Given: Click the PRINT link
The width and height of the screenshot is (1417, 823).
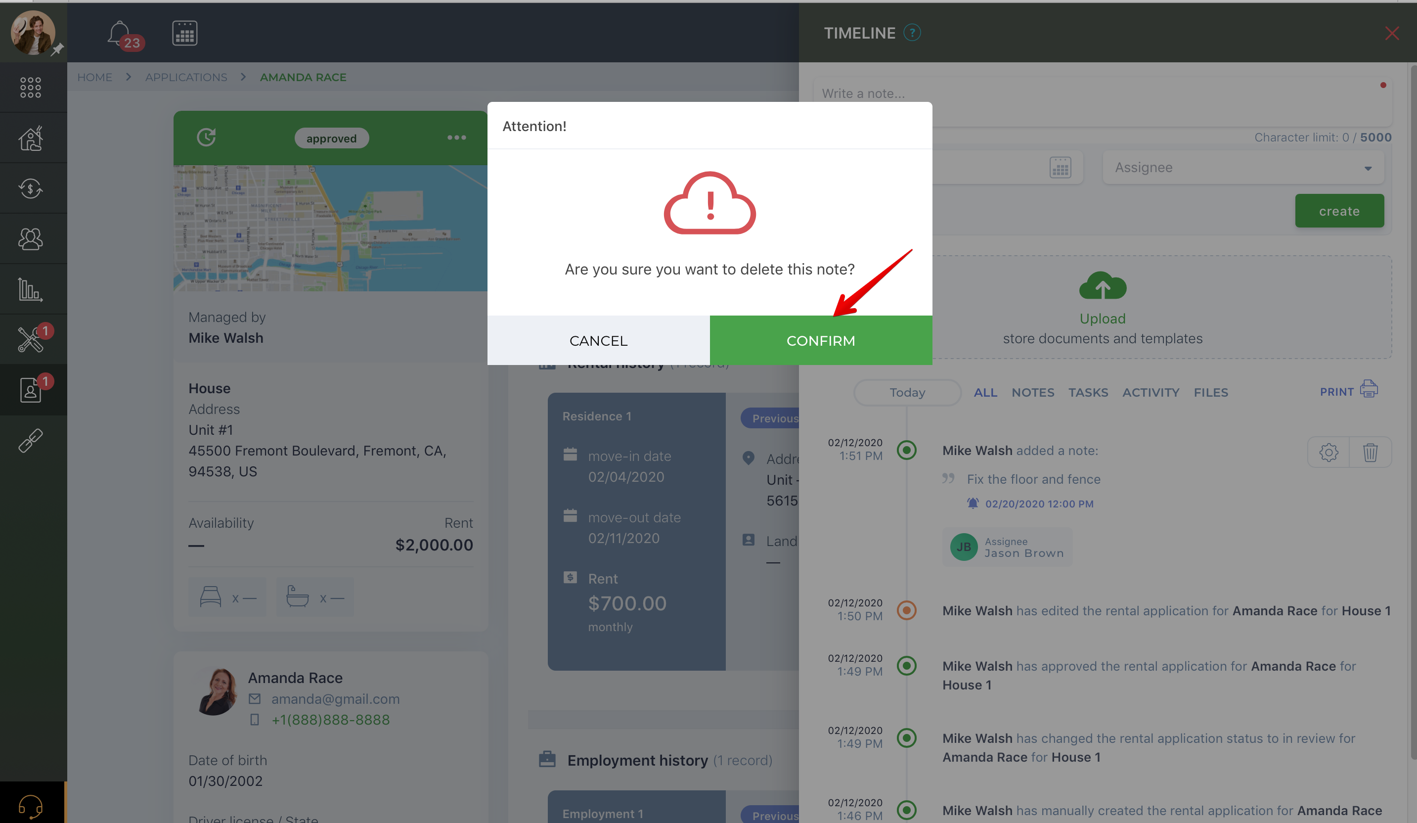Looking at the screenshot, I should (1348, 390).
